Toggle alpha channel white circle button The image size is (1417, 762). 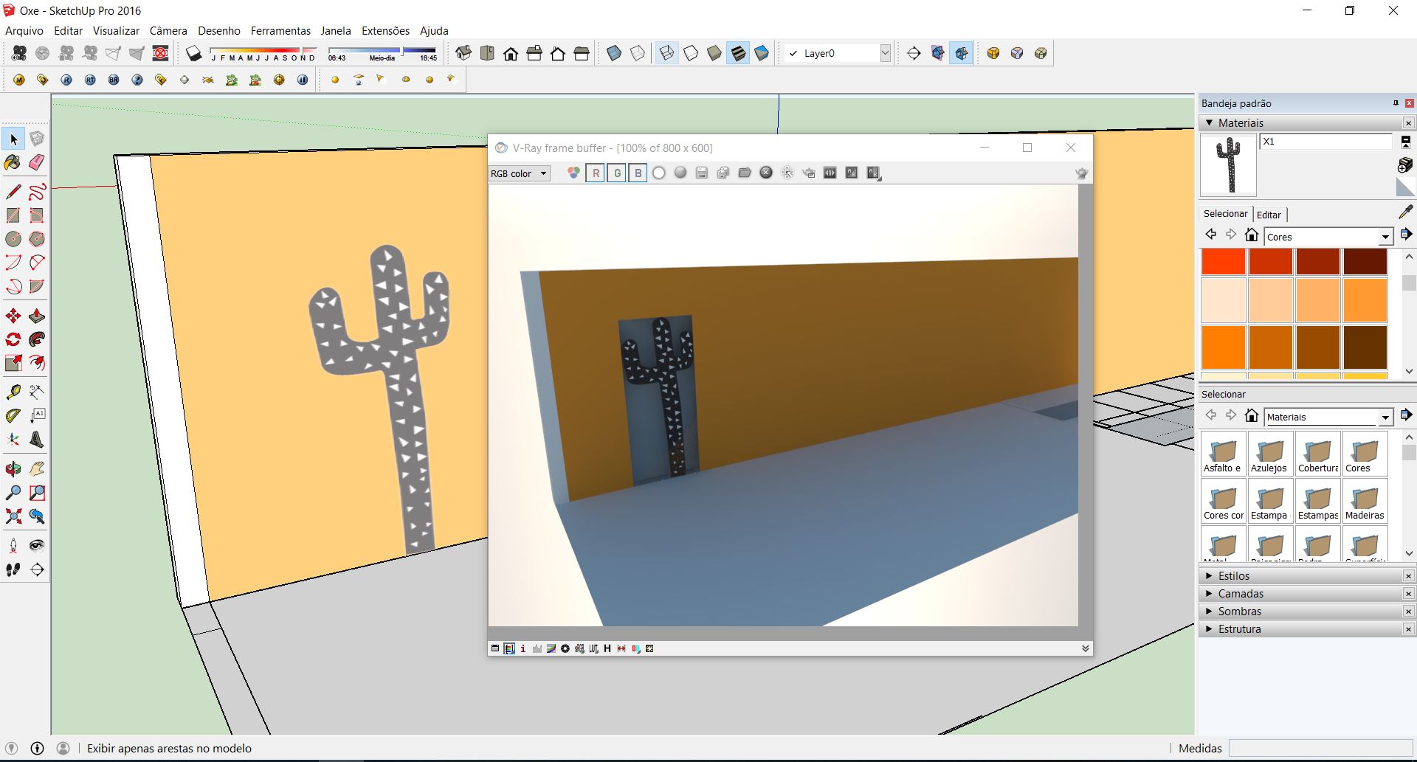click(x=659, y=173)
